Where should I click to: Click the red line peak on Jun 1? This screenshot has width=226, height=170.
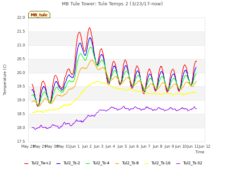(79, 32)
